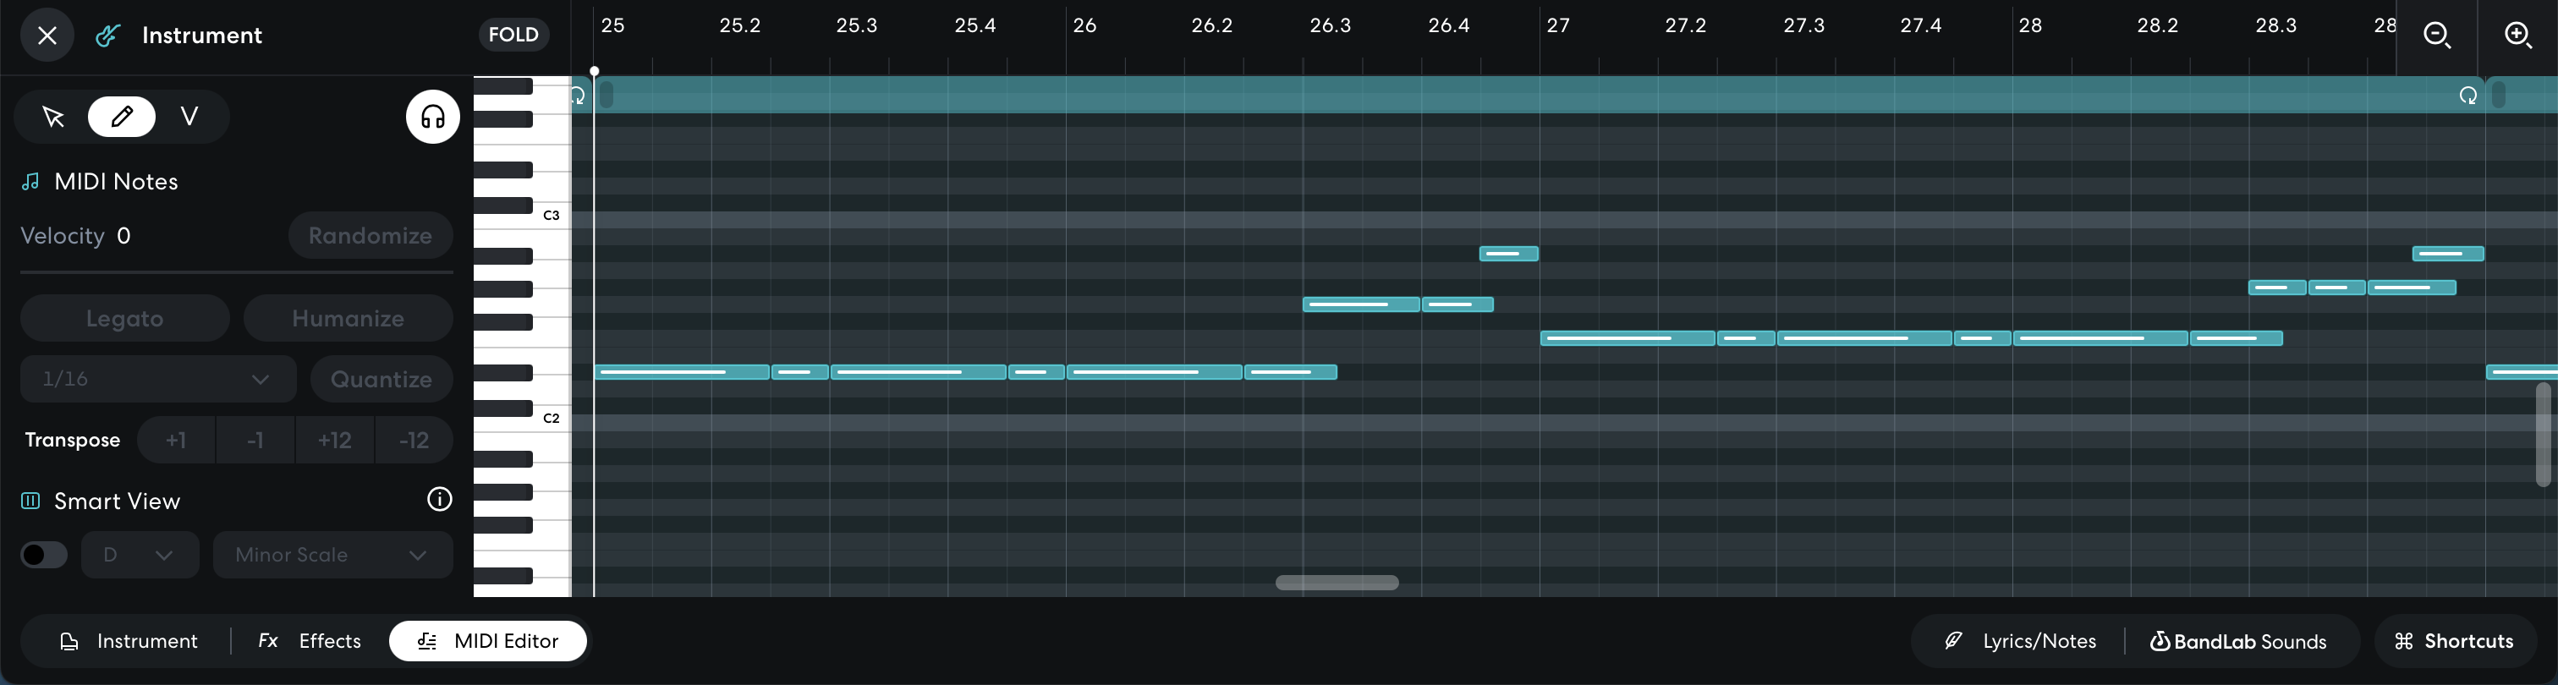The image size is (2558, 685).
Task: Open the Minor Scale dropdown
Action: [x=332, y=555]
